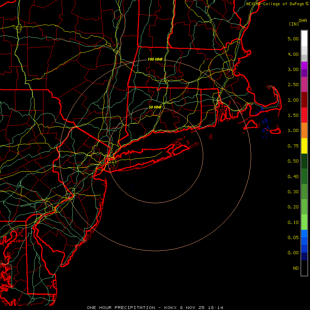This screenshot has height=310, width=310.
Task: Click the OHA product label
Action: (x=303, y=21)
